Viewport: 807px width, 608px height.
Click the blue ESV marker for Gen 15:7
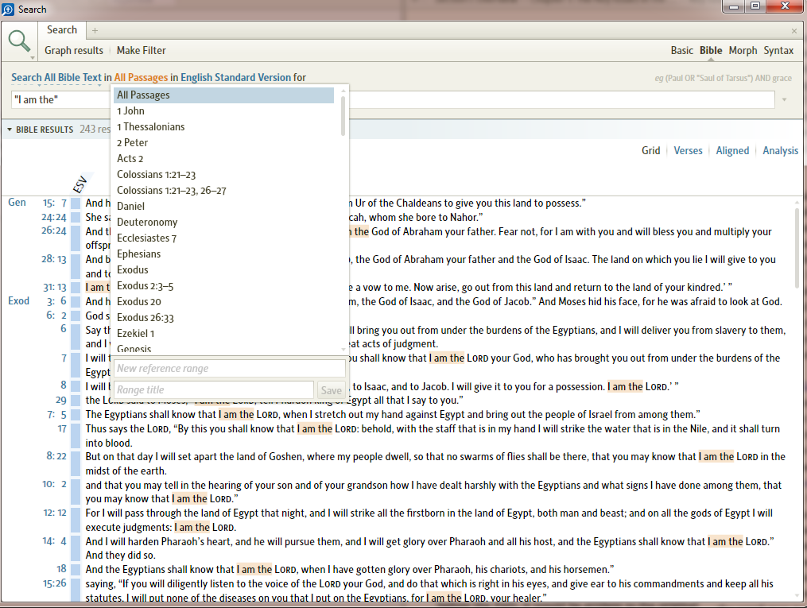[76, 203]
